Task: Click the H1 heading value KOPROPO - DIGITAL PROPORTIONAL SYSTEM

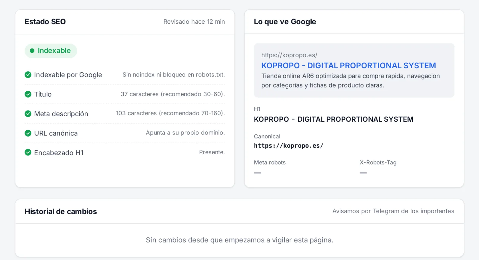Action: click(x=334, y=119)
